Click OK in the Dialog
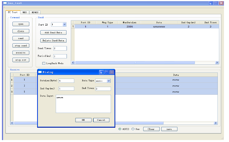 point(84,120)
